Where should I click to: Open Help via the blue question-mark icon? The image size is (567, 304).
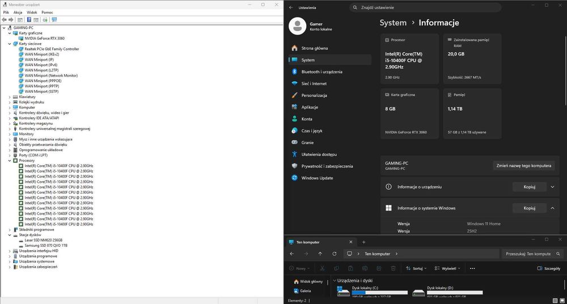pyautogui.click(x=29, y=20)
